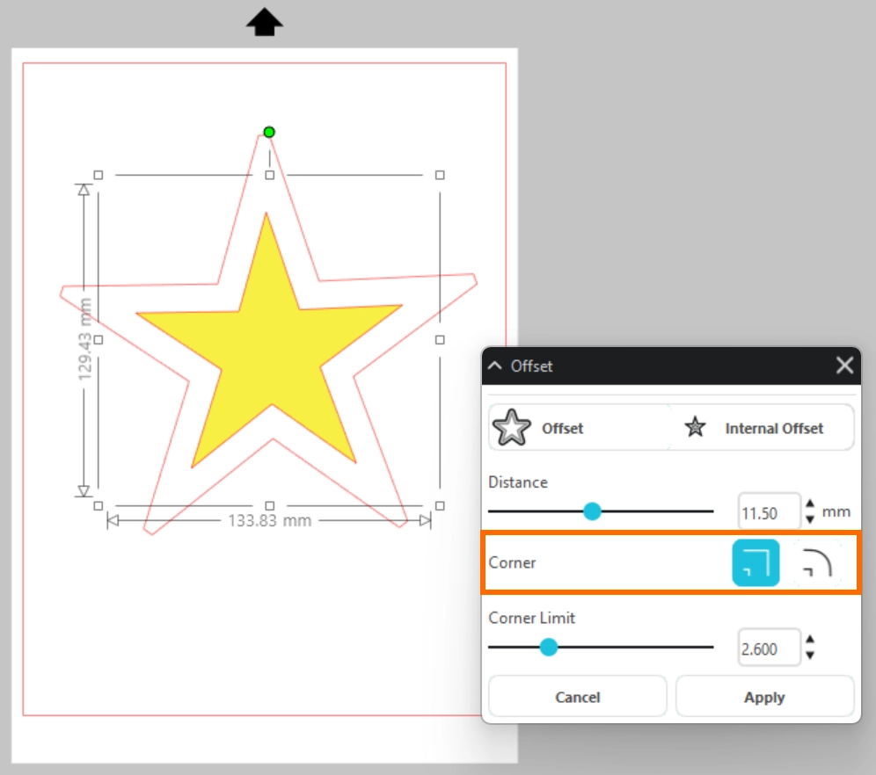Switch to the Internal Offset tab
Viewport: 876px width, 775px height.
tap(762, 428)
